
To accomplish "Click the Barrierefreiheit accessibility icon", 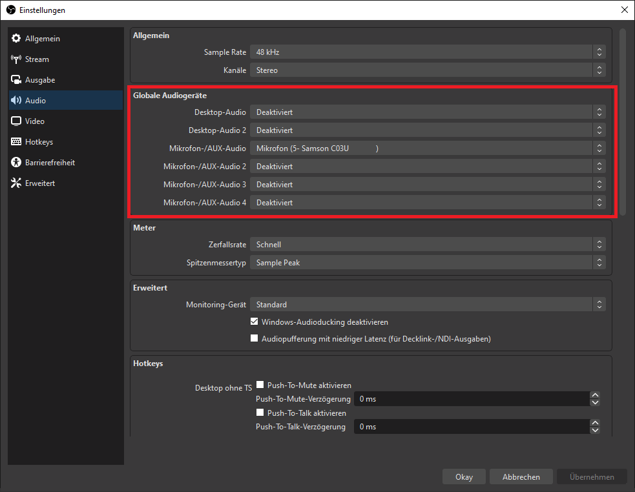I will (x=16, y=163).
